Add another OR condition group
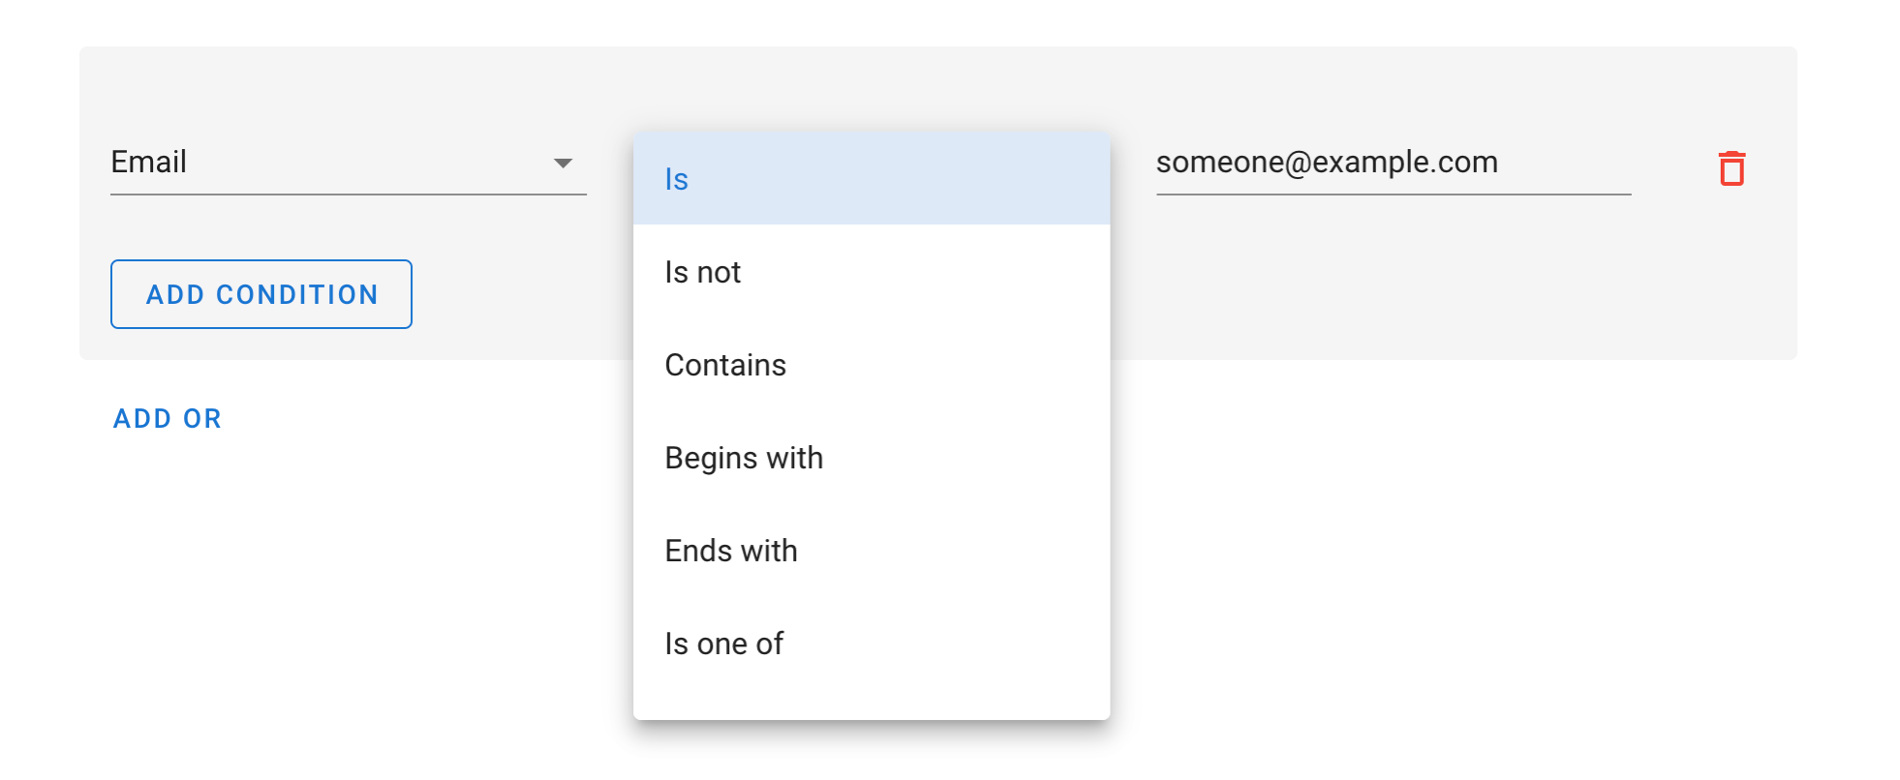 (x=167, y=418)
